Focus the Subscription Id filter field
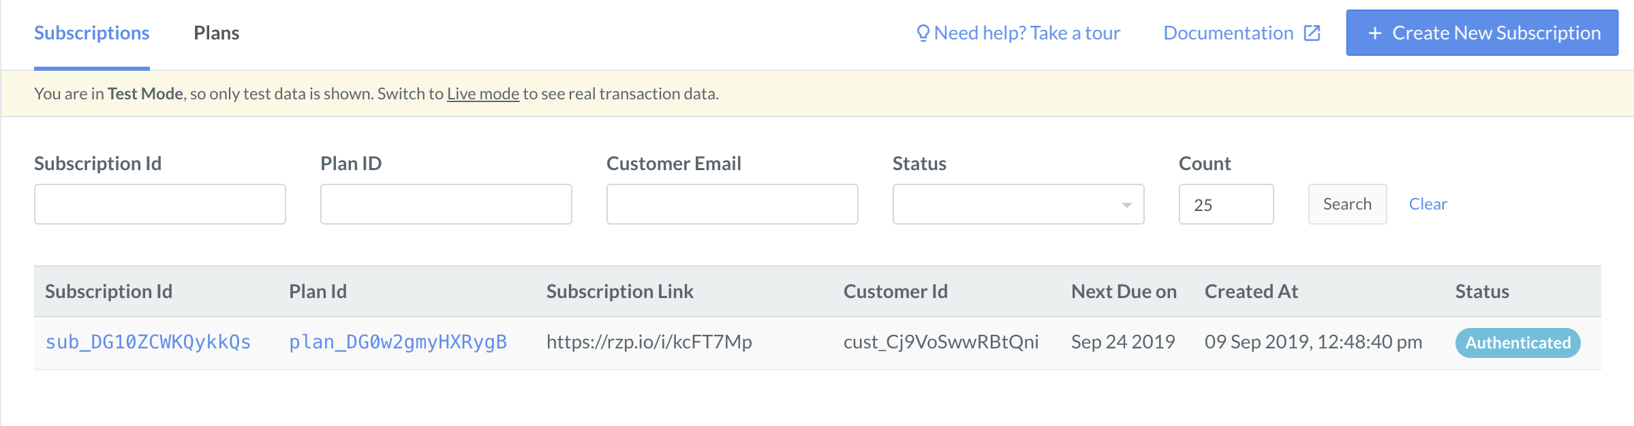Viewport: 1634px width, 426px height. click(x=160, y=204)
